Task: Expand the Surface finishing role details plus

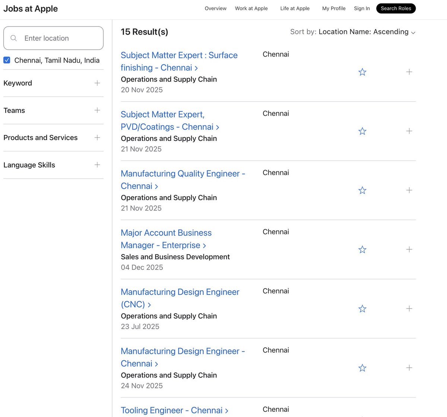Action: [x=409, y=72]
